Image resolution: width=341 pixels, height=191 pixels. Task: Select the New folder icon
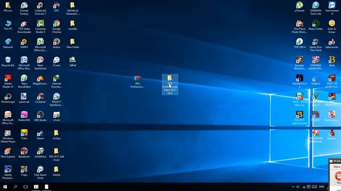point(72,44)
